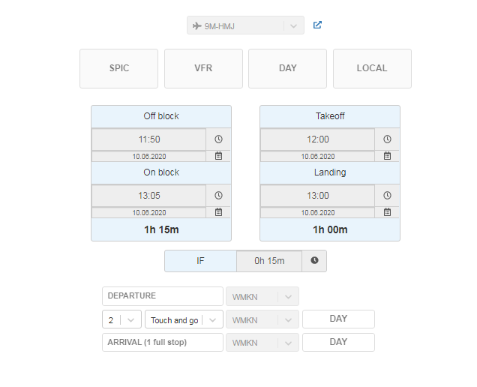
Task: Click the clock icon next to Takeoff time
Action: tap(388, 139)
